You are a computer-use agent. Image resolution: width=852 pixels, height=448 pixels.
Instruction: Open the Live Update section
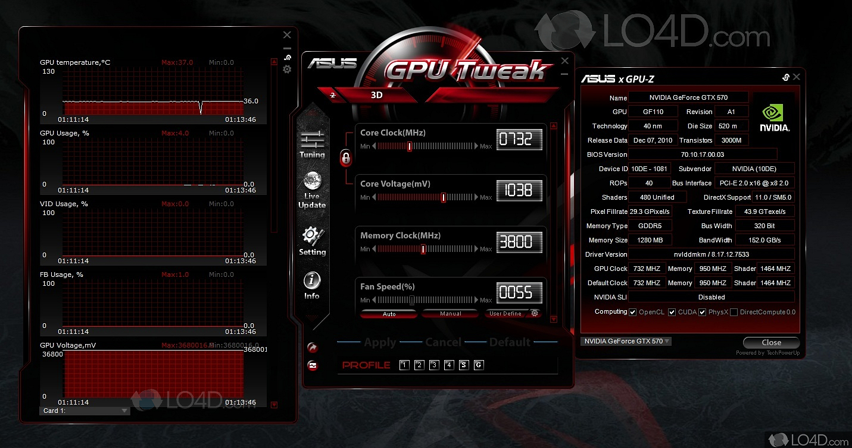click(x=312, y=190)
